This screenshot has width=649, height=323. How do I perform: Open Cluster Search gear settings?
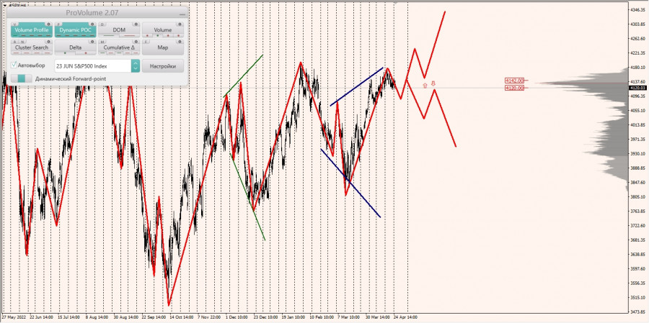(x=48, y=42)
